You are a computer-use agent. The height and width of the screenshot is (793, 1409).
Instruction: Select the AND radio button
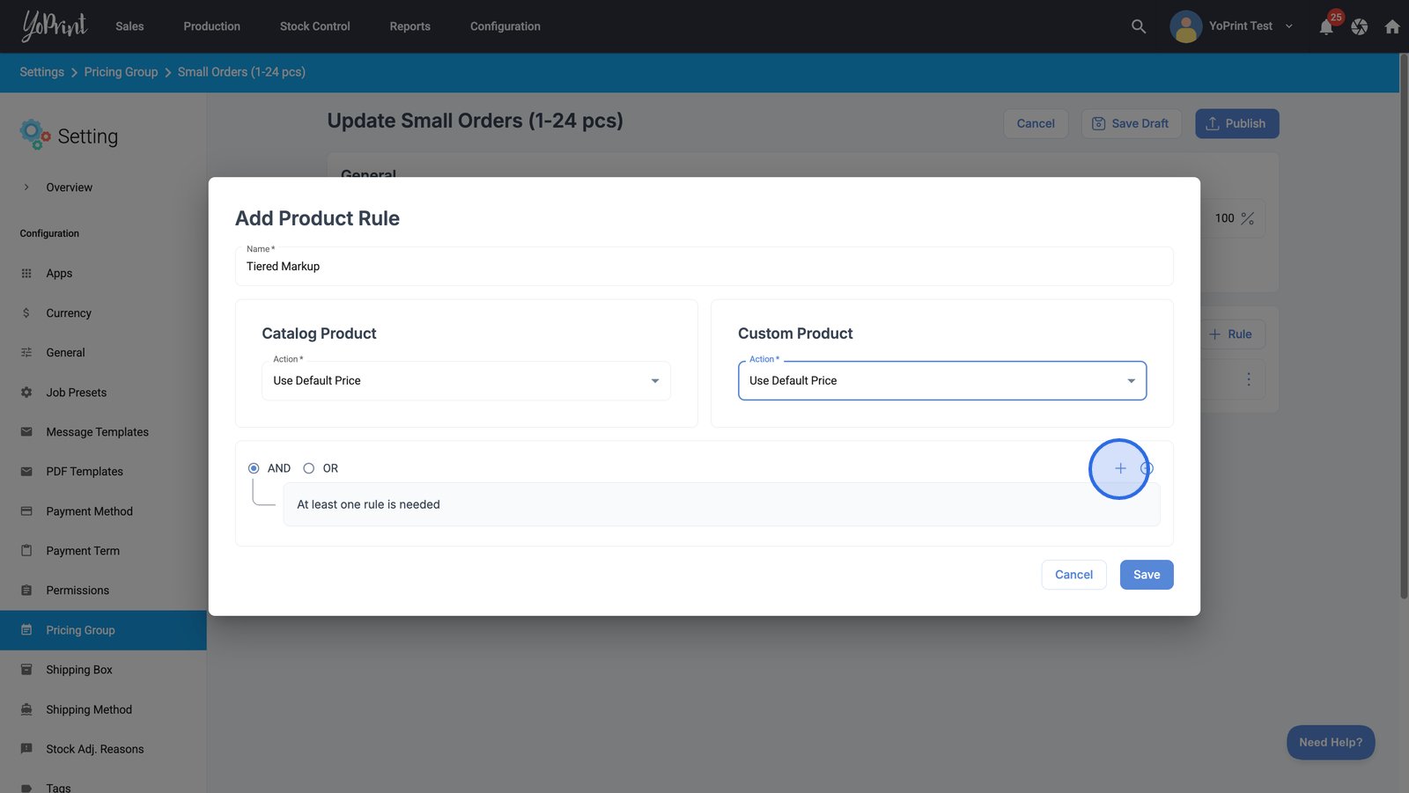click(254, 468)
